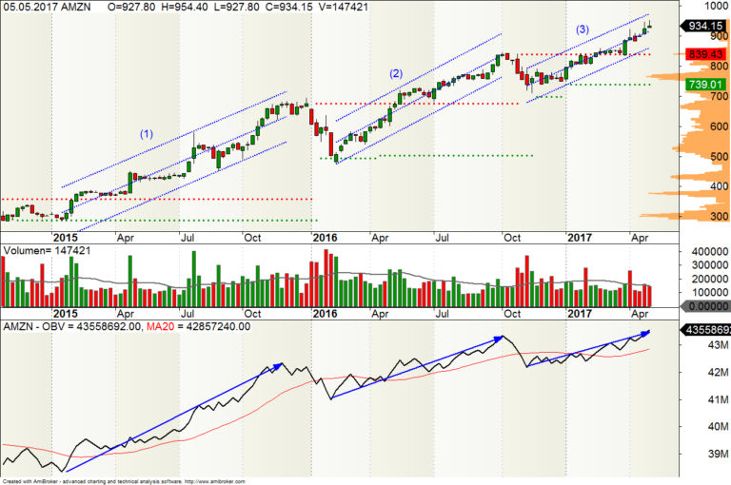Click the red 839.43 resistance price label
731x485 pixels.
pos(705,54)
